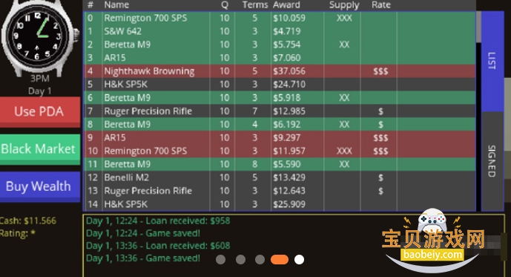Select contract 1 S&W 642

coord(280,31)
